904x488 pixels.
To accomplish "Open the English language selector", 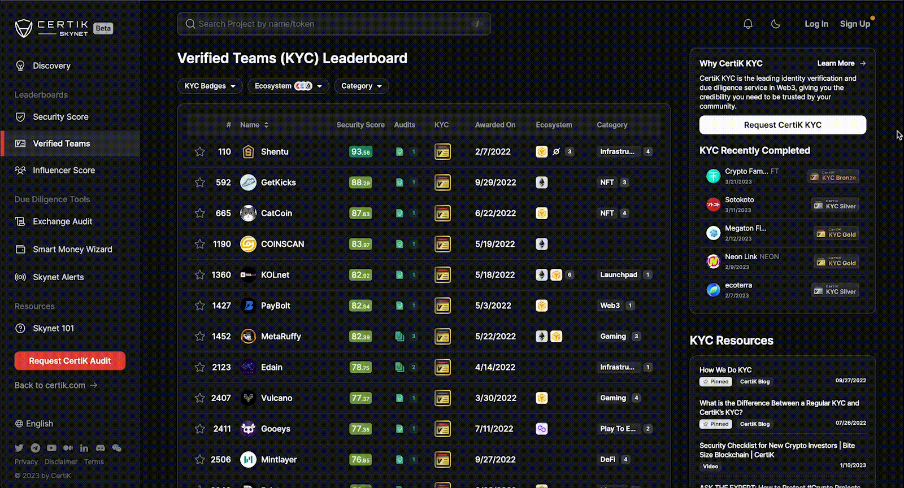I will [x=34, y=424].
